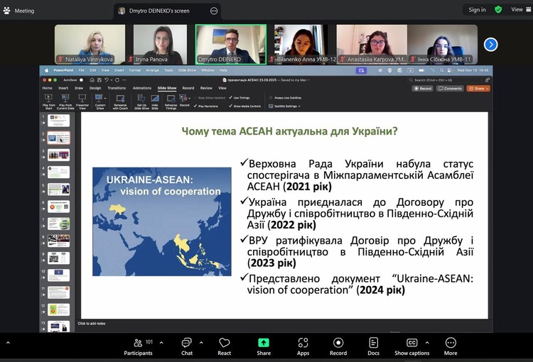Expand the arrow next to Chat
This screenshot has height=362, width=533.
coord(203,342)
